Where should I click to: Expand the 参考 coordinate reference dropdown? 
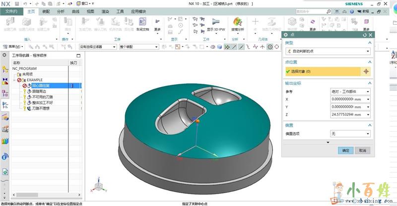coord(350,92)
